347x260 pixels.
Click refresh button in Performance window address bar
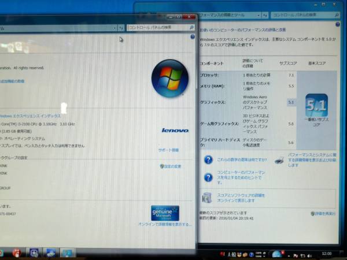(265, 15)
